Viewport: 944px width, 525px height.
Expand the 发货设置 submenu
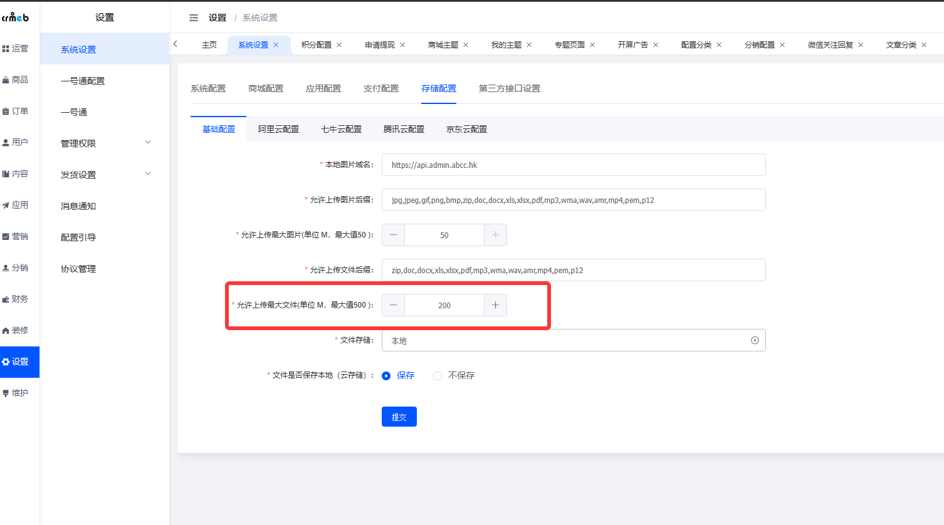104,174
